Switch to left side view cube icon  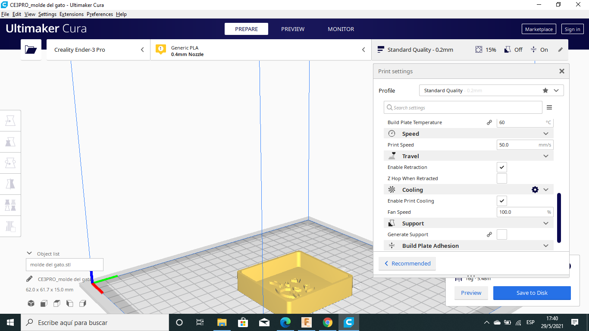point(70,303)
